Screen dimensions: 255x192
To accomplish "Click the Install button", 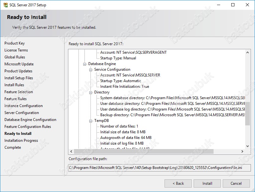I will pyautogui.click(x=207, y=183).
